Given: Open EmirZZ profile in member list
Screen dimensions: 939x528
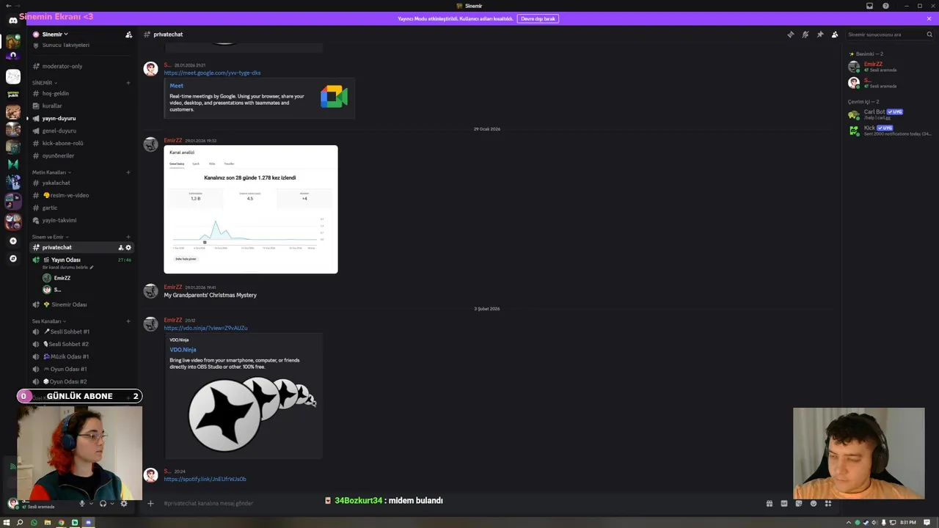Looking at the screenshot, I should click(x=889, y=67).
